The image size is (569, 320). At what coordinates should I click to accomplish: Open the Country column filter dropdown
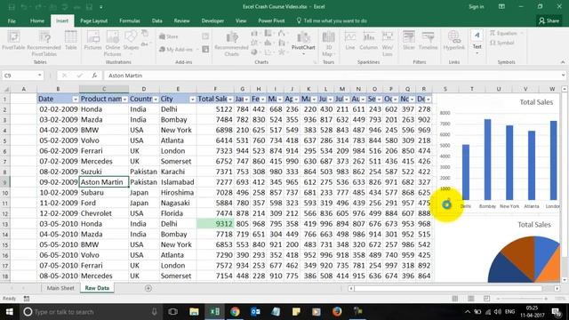coord(156,99)
